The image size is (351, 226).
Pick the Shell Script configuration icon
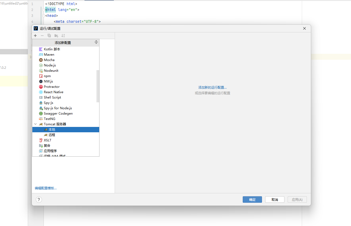coord(41,97)
